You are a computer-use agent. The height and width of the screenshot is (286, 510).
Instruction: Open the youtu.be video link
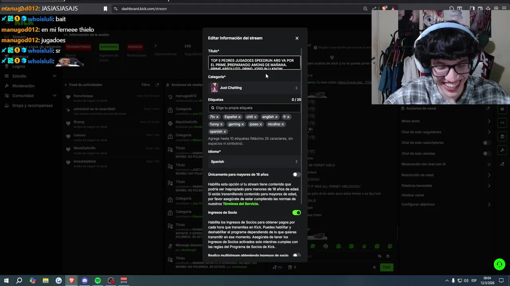(x=354, y=82)
